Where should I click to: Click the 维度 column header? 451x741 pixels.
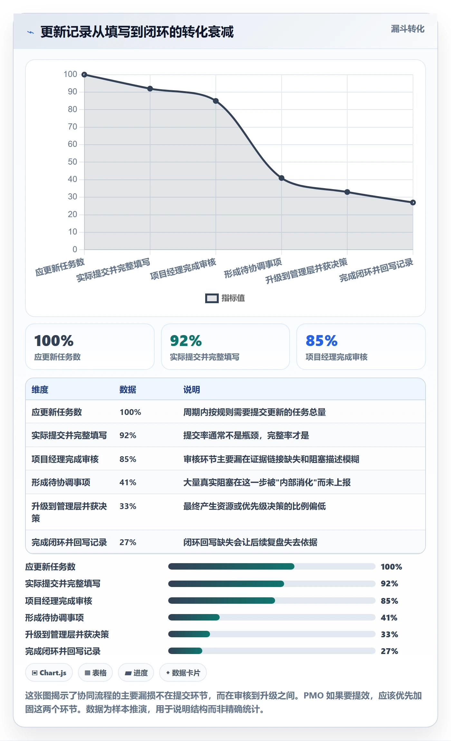point(40,390)
